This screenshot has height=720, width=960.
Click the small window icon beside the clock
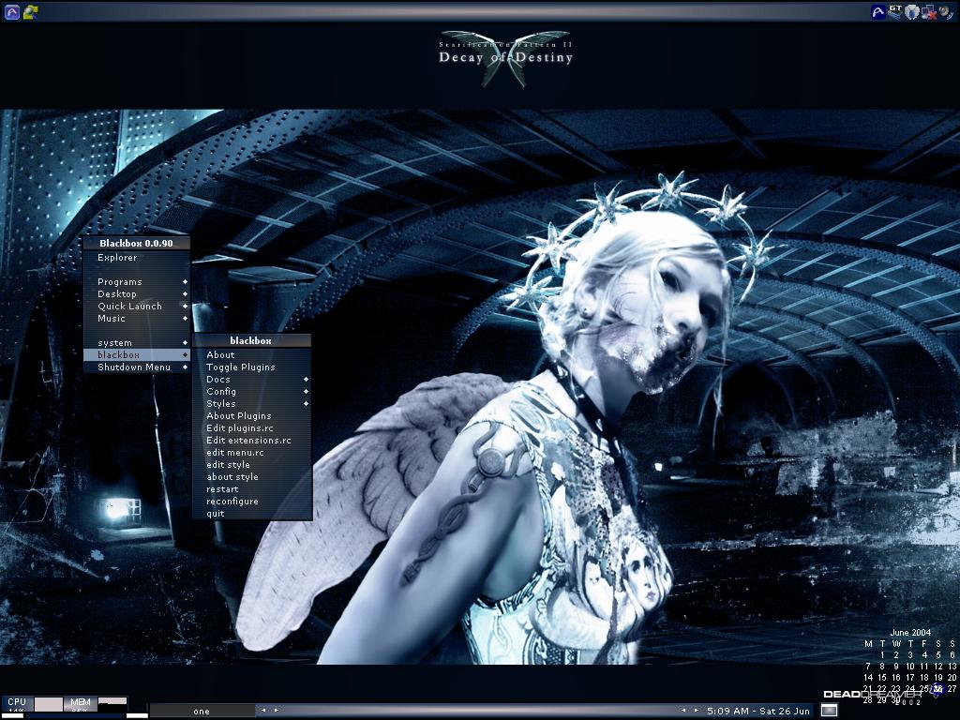point(829,711)
